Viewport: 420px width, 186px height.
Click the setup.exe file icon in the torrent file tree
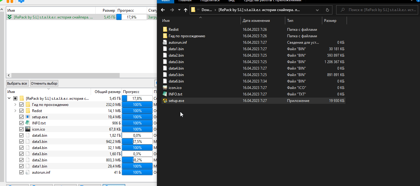click(28, 117)
